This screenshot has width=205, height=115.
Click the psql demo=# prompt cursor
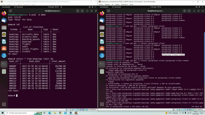coord(17,96)
